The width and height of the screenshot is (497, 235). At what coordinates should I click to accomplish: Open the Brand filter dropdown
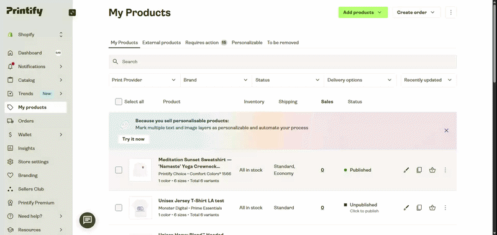click(x=216, y=80)
